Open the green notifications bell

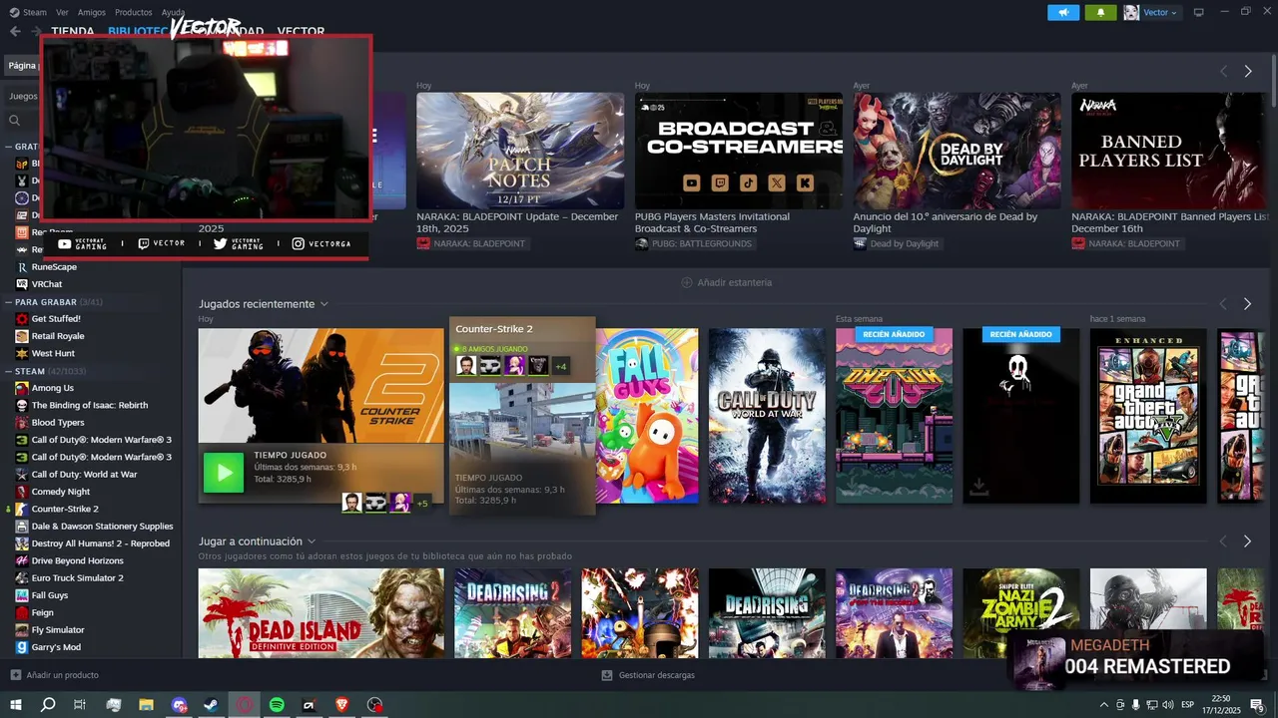point(1100,12)
